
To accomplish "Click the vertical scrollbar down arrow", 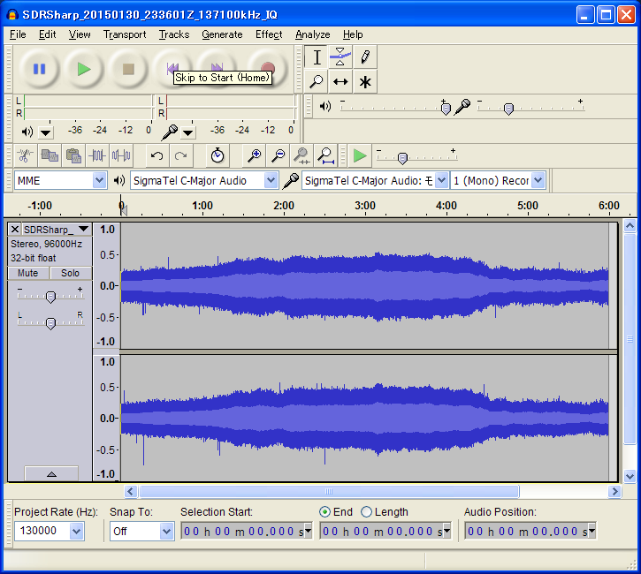I will (630, 476).
